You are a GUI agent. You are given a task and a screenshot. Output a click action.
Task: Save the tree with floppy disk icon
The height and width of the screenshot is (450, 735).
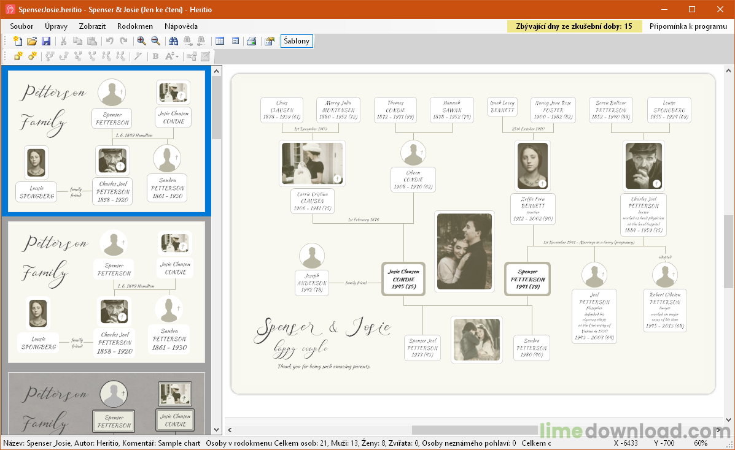[x=46, y=41]
